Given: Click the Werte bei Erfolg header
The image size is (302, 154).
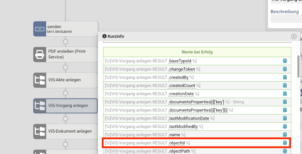Looking at the screenshot, I should click(x=197, y=52).
